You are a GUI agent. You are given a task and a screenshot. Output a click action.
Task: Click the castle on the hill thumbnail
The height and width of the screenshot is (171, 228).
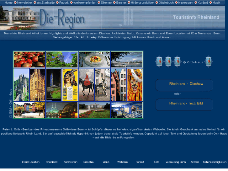click(21, 85)
